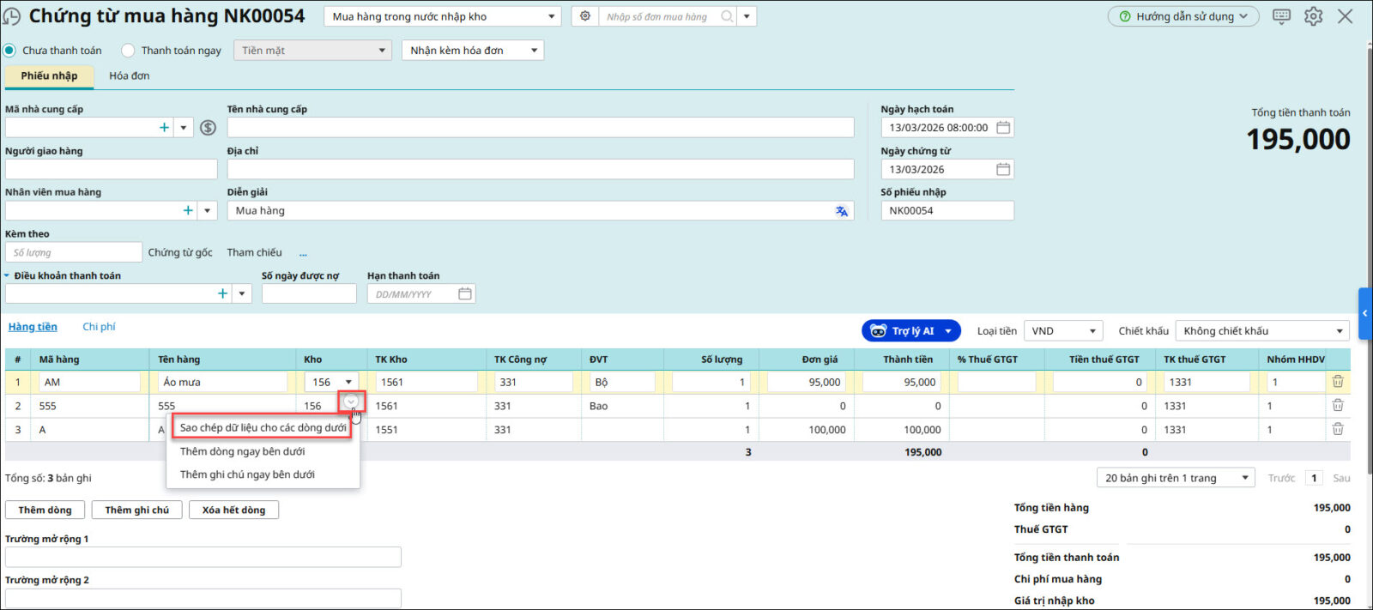This screenshot has width=1373, height=610.
Task: Select Thêm dòng ngay bên dưới option
Action: (x=242, y=451)
